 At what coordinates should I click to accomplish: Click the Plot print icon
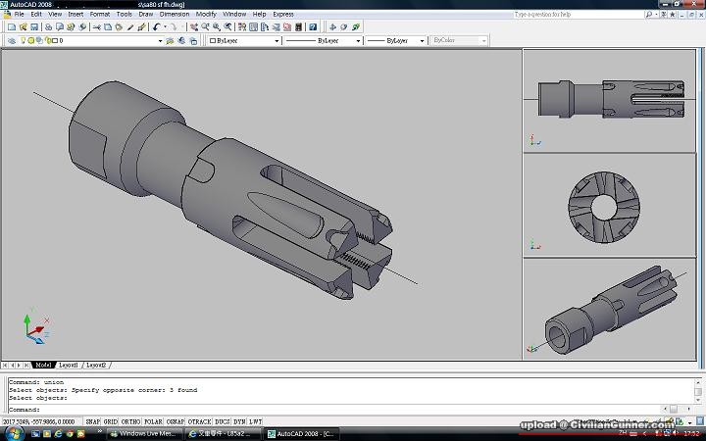tap(47, 27)
